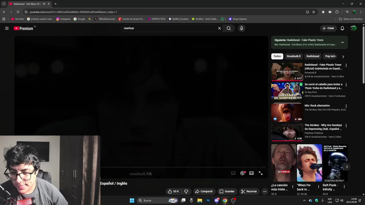Expand the Siguiente playlist panel chevron
Screen dimensions: 365x205
(342, 42)
